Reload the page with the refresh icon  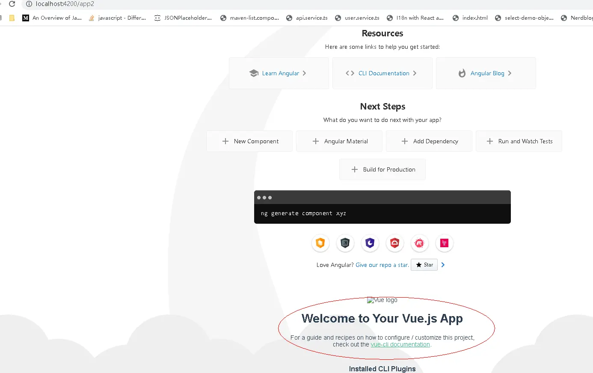pos(12,4)
